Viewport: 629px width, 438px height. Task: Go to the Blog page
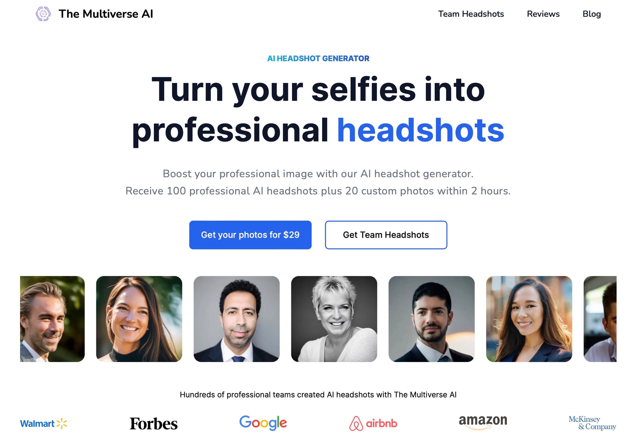(592, 14)
